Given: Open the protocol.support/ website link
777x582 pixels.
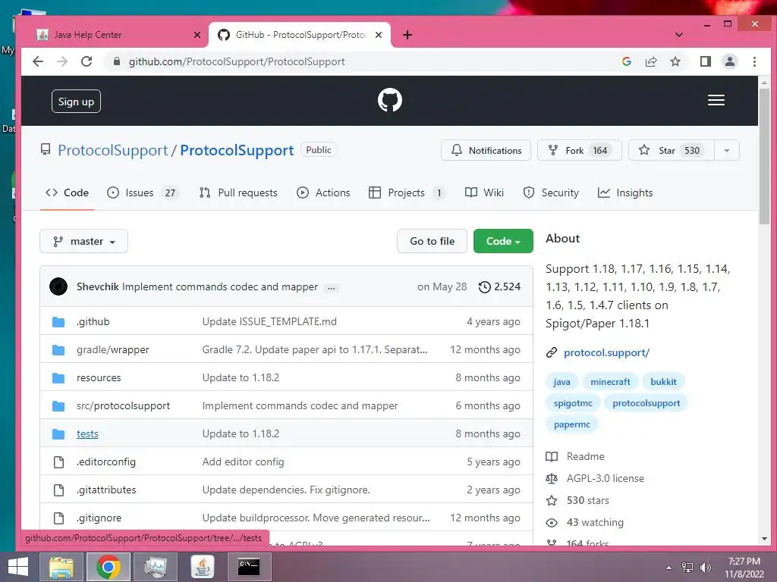Looking at the screenshot, I should [606, 352].
